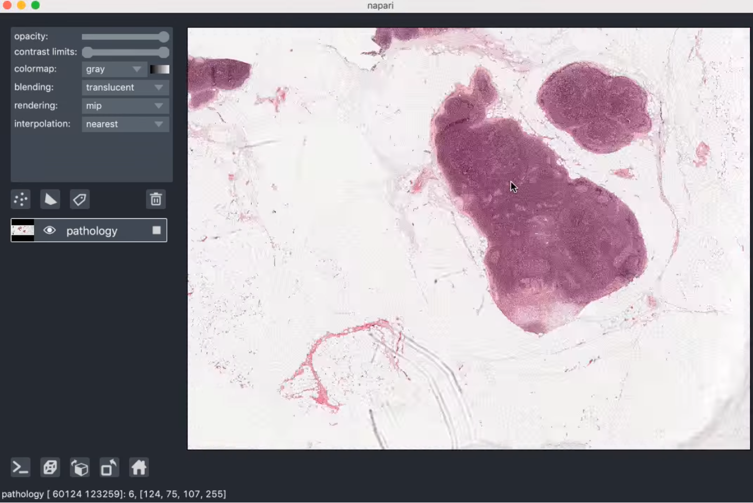Open the colormap dropdown
The width and height of the screenshot is (753, 503).
(114, 68)
